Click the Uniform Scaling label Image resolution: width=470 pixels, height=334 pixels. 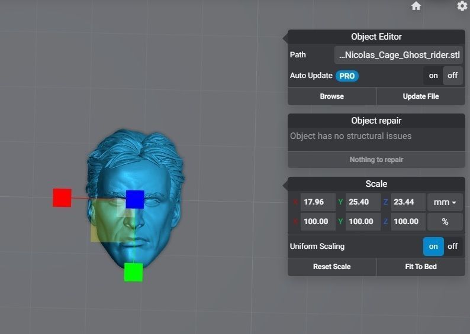317,247
